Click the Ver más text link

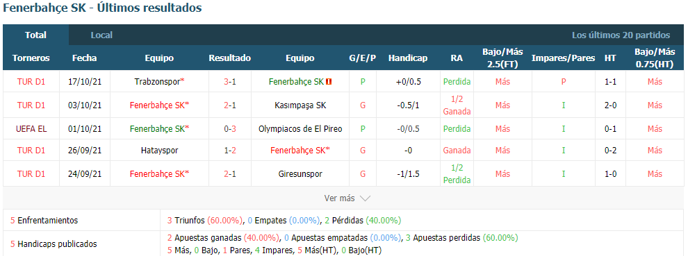tap(339, 198)
